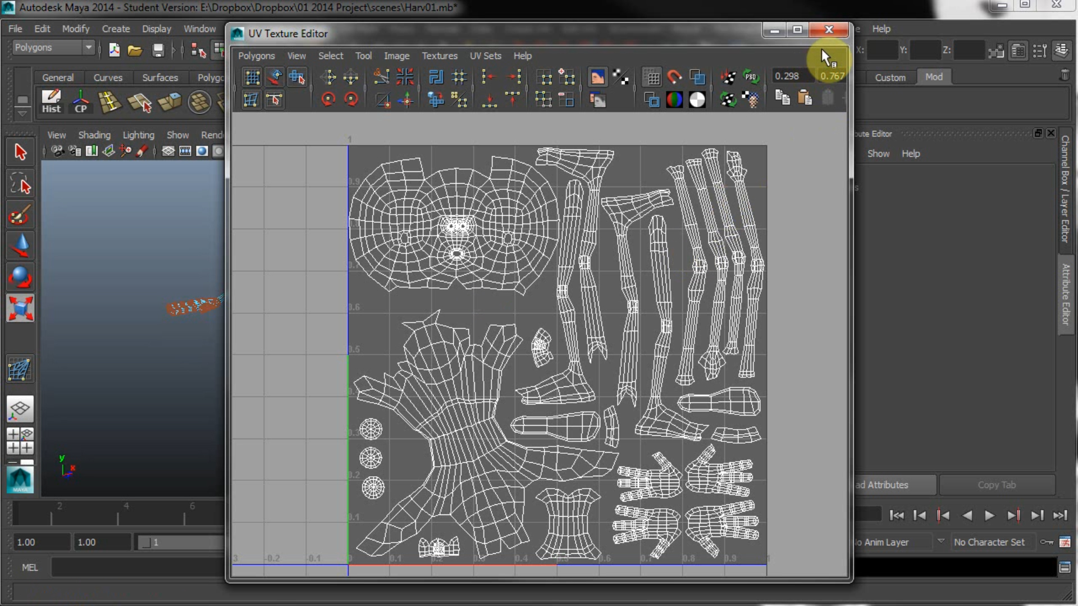Open the Polygons menu set dropdown
Image resolution: width=1078 pixels, height=606 pixels.
(x=53, y=48)
